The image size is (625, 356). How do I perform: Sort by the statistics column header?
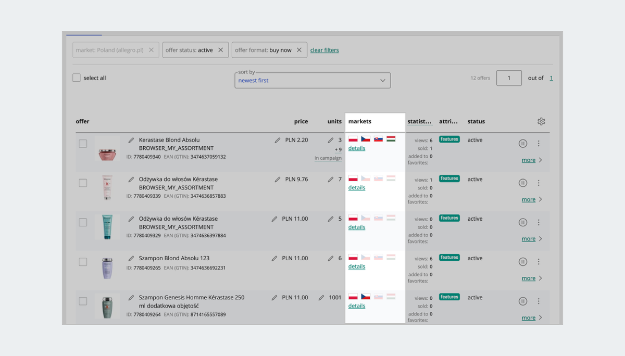419,122
